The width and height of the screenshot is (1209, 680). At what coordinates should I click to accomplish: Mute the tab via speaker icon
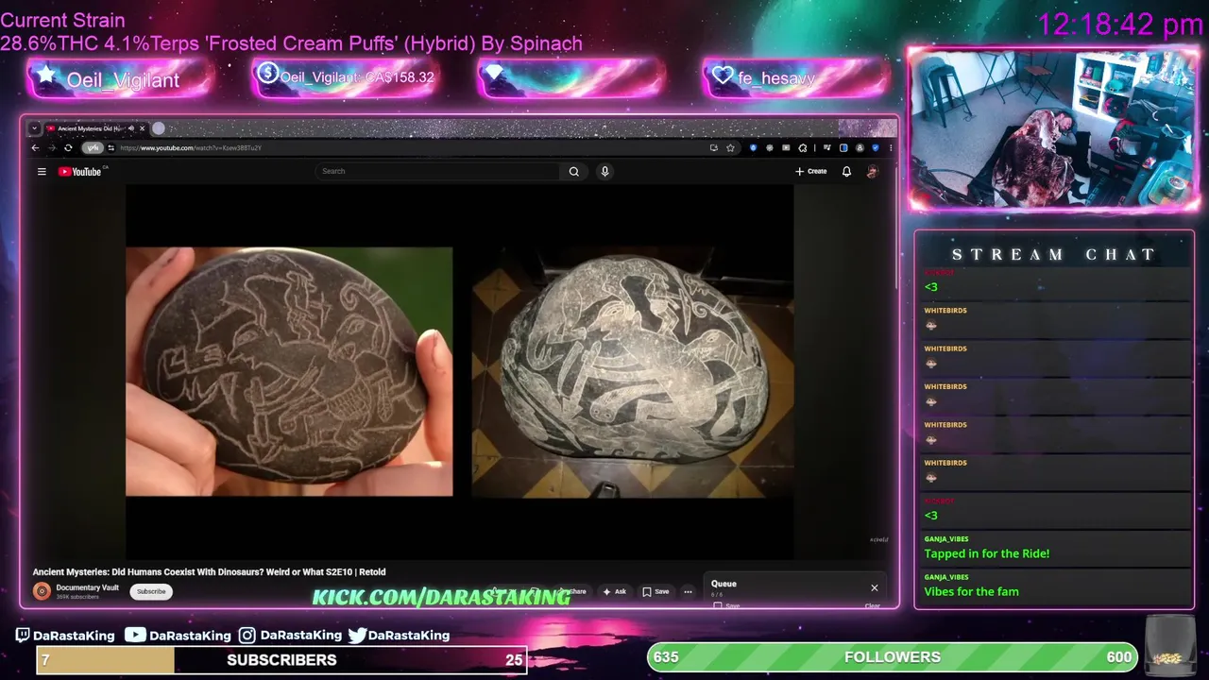132,127
